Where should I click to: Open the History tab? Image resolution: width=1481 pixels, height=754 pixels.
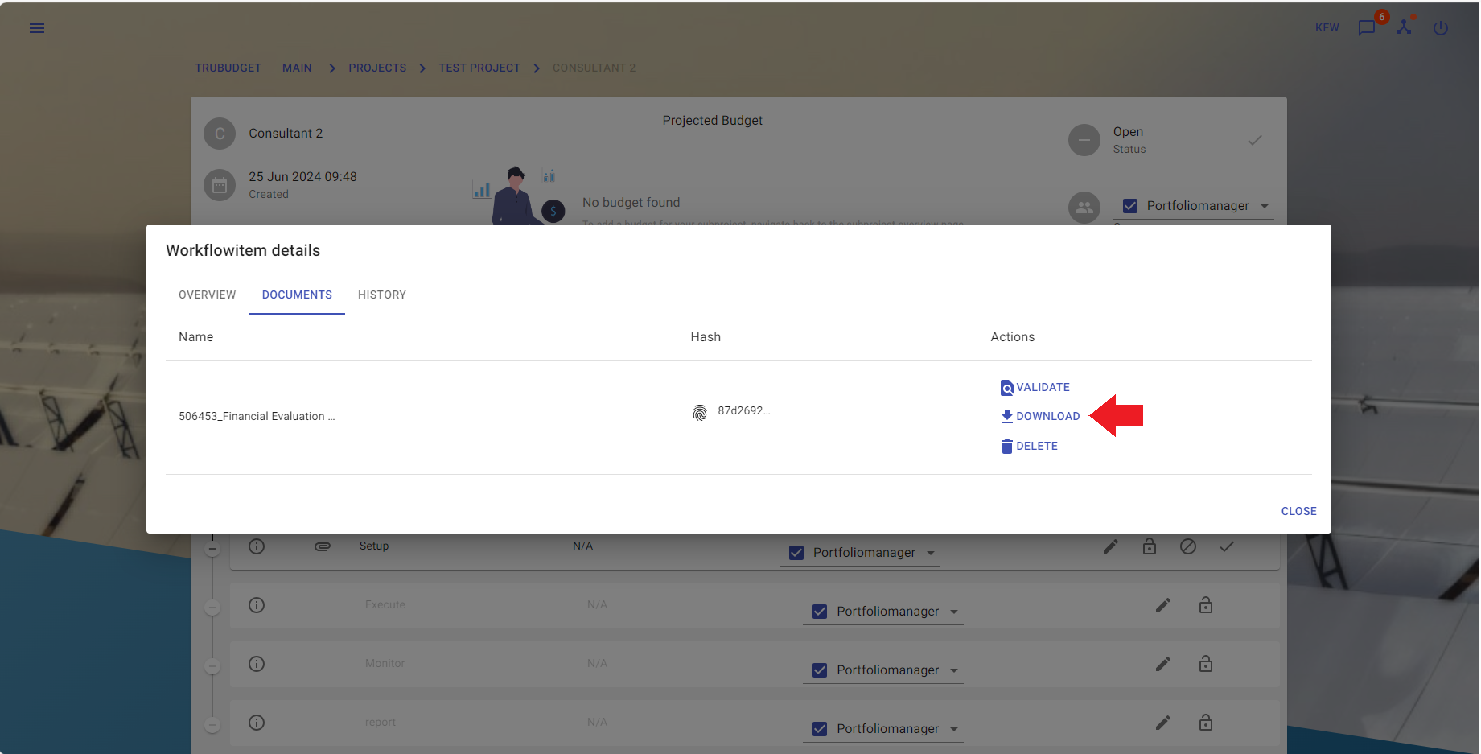tap(382, 295)
